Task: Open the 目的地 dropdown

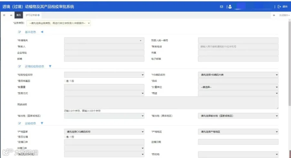Action: 238,154
